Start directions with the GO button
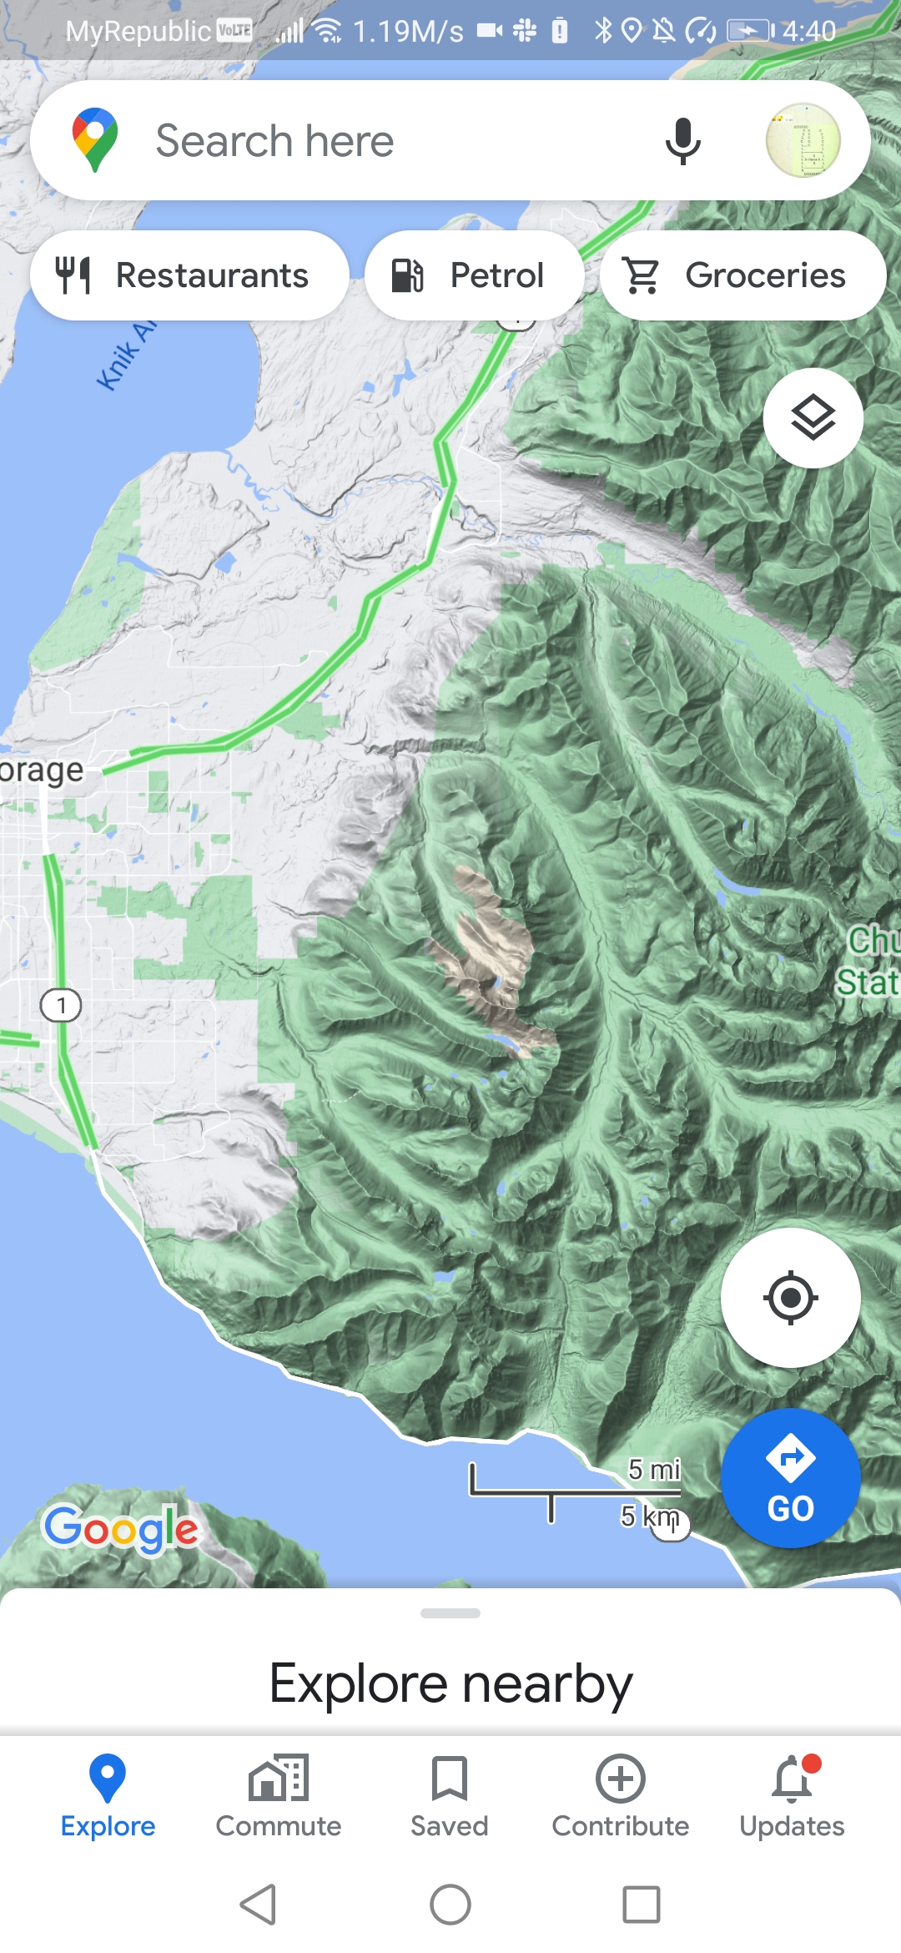 (790, 1478)
